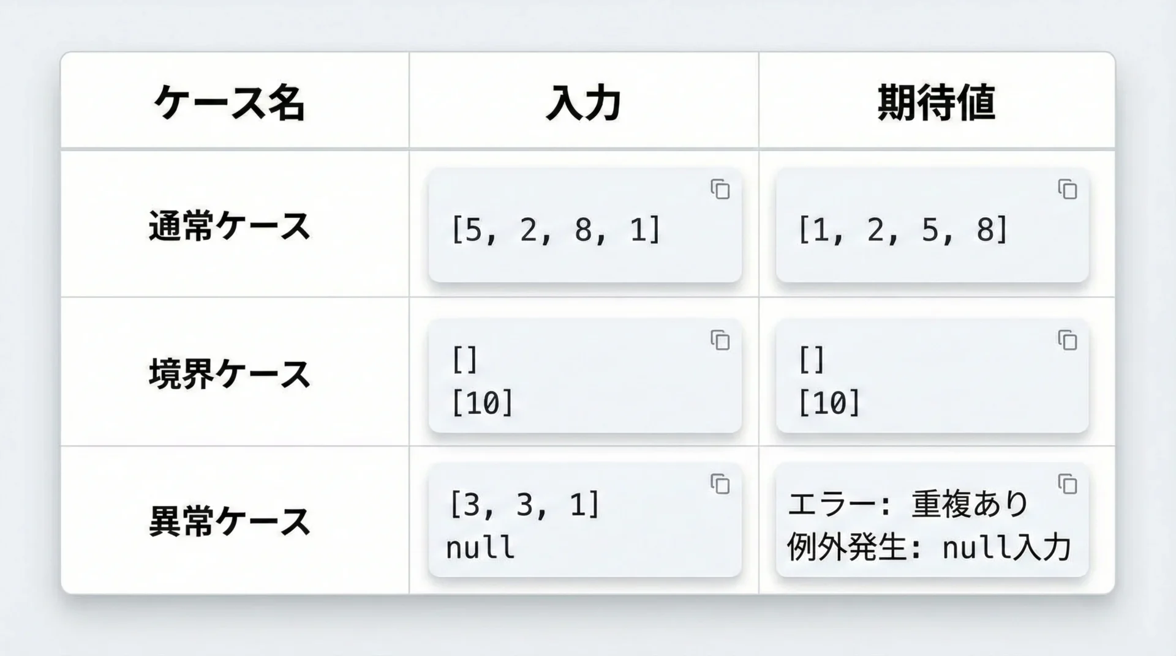Copy the 境界ケース expected value block
The width and height of the screenshot is (1176, 656).
pos(1068,340)
